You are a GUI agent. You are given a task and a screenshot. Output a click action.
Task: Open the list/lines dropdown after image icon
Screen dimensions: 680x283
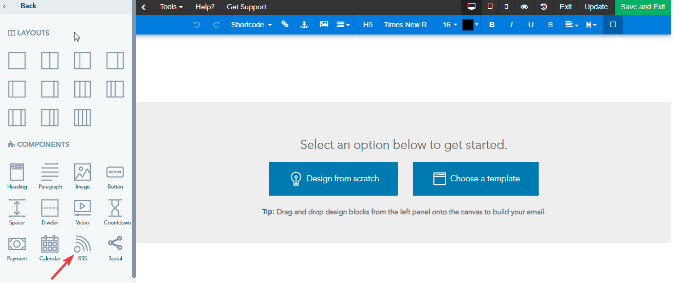[x=343, y=25]
